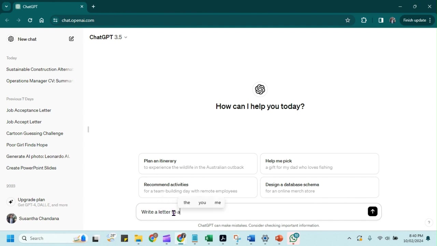Image resolution: width=437 pixels, height=246 pixels.
Task: Open Task View from the taskbar
Action: click(96, 238)
